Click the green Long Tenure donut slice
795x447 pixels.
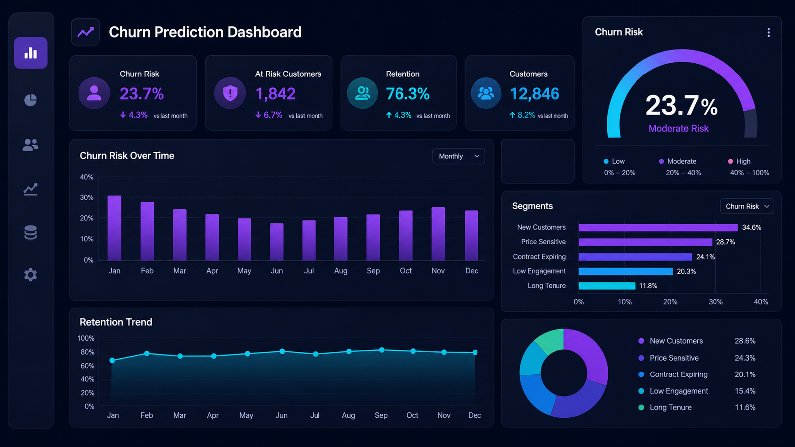(x=551, y=340)
